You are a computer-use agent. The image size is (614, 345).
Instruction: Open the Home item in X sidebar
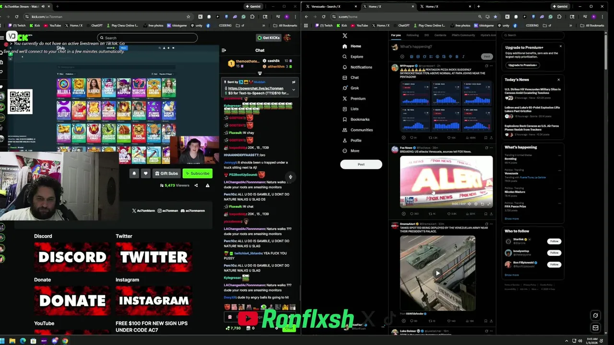click(x=352, y=46)
